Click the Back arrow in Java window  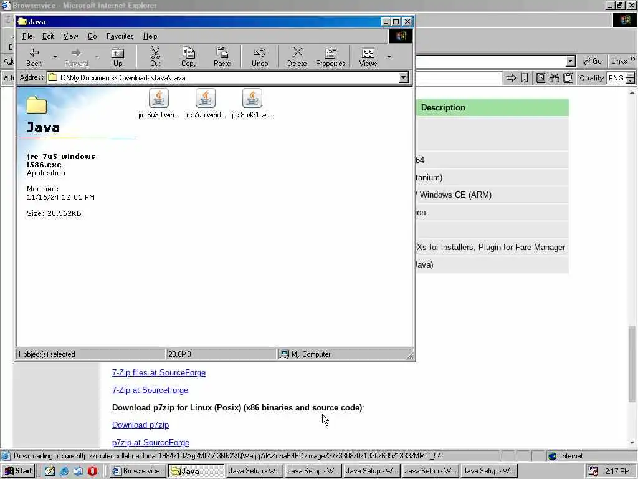(34, 57)
